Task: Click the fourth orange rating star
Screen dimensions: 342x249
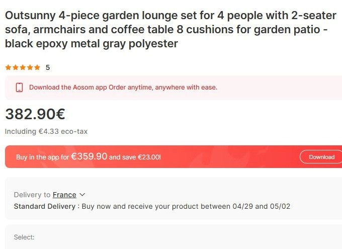Action: (30, 67)
